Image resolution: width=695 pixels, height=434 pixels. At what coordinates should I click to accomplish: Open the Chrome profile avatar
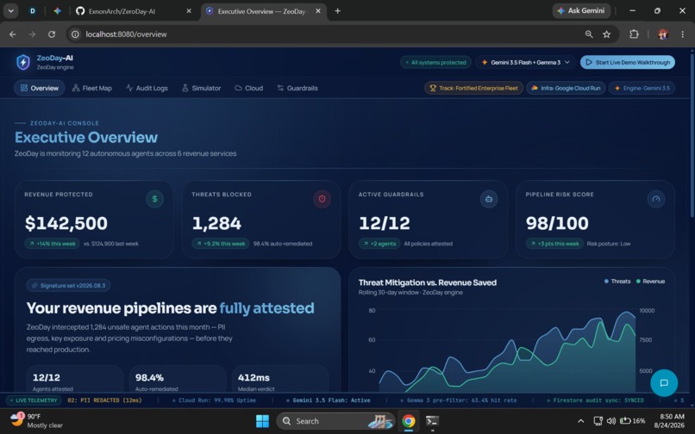pyautogui.click(x=663, y=34)
